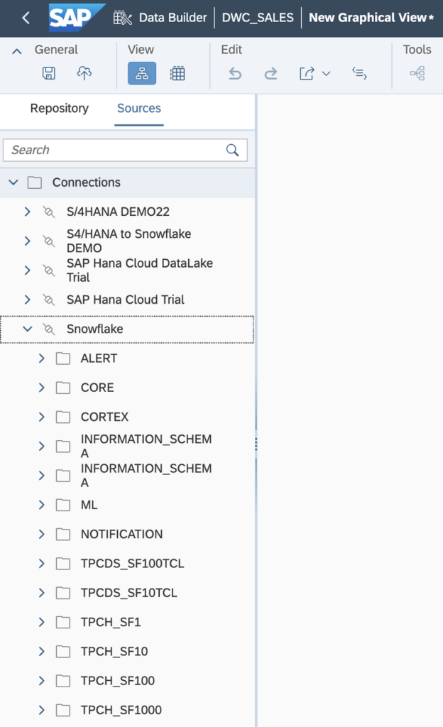Click the CORTEX folder icon
Image resolution: width=443 pixels, height=727 pixels.
coord(63,417)
